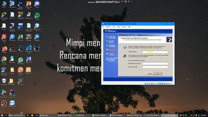Click the Computer name input field
Viewport: 208px width, 117px height.
tap(155, 52)
